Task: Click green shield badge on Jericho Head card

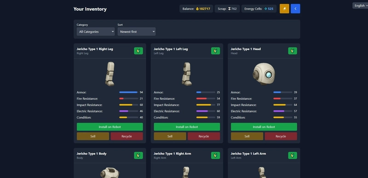Action: pos(293,51)
